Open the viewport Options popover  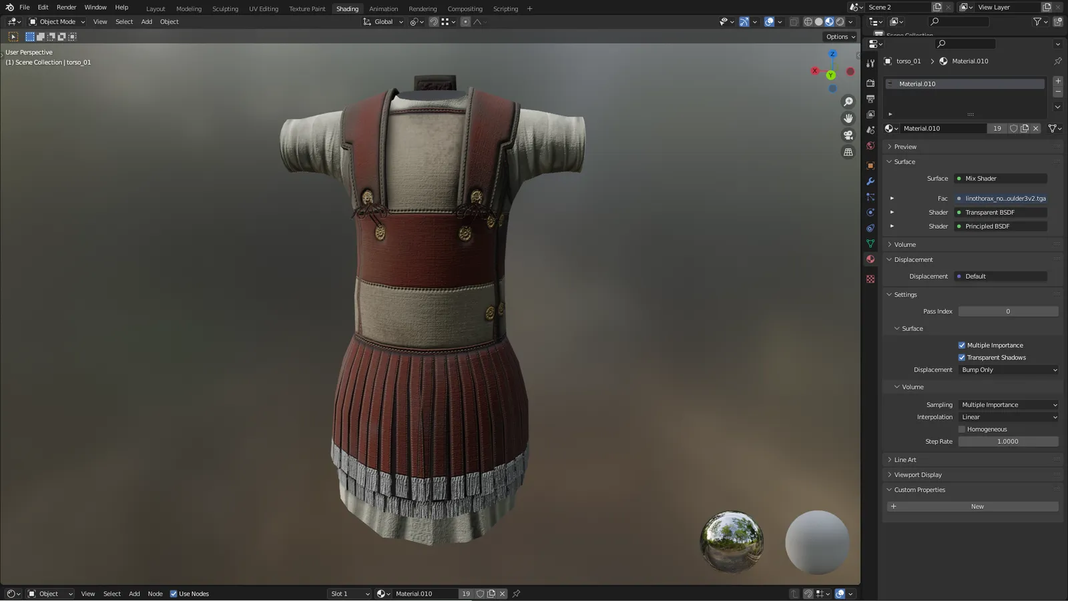point(840,37)
